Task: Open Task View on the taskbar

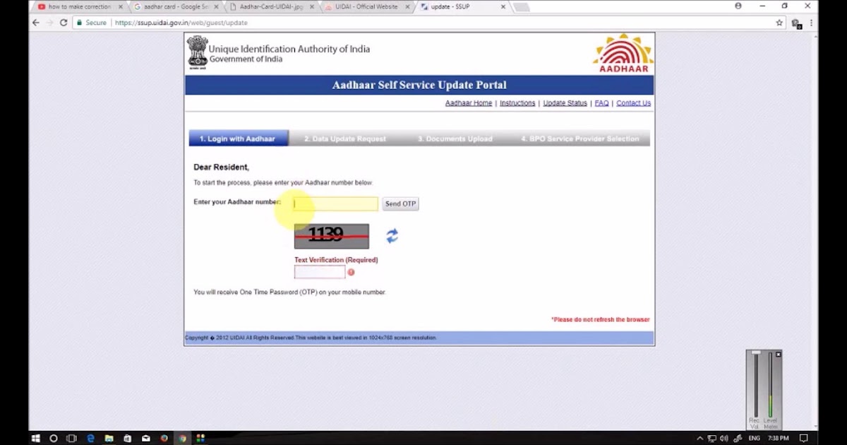Action: click(x=72, y=438)
